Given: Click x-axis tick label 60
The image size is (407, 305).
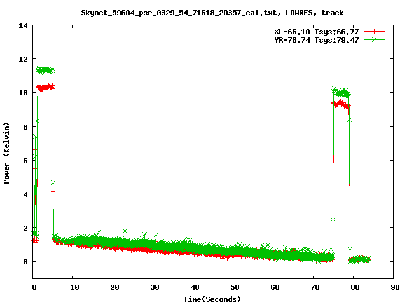Looking at the screenshot, I should tap(275, 287).
